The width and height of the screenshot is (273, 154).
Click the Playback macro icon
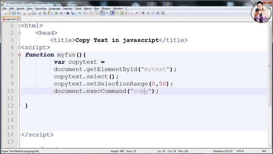pos(153,13)
